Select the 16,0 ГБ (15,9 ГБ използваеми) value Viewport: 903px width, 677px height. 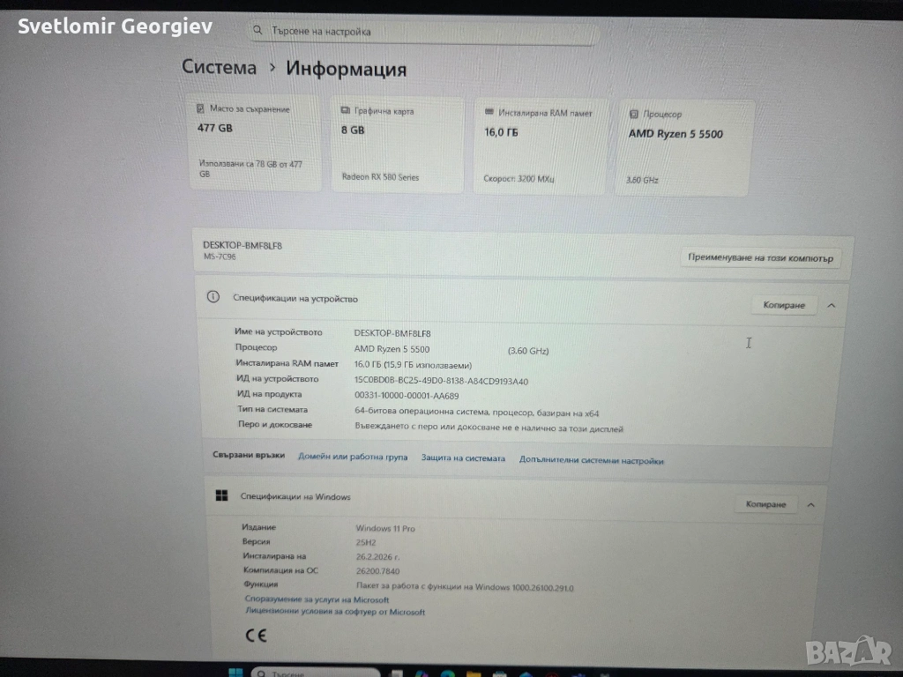point(413,365)
